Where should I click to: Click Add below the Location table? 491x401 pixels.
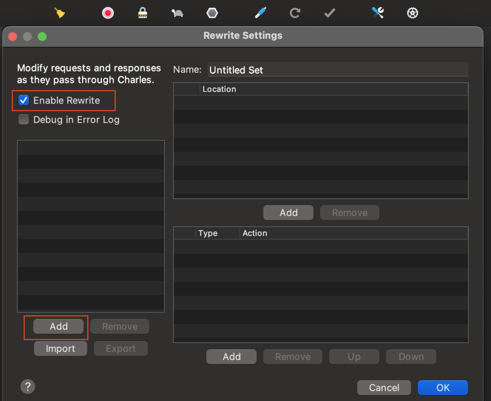tap(288, 213)
